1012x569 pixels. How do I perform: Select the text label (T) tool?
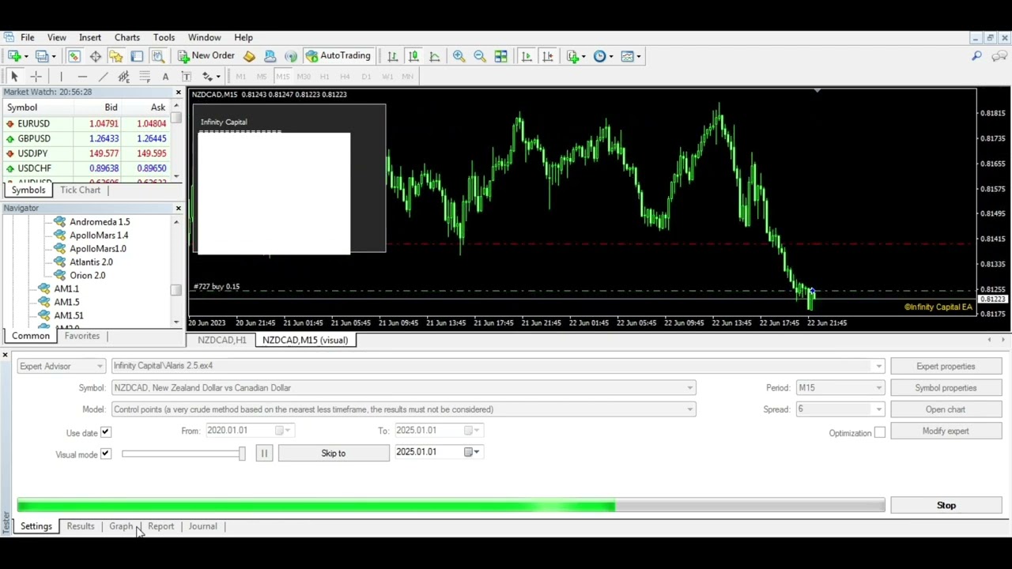tap(186, 77)
